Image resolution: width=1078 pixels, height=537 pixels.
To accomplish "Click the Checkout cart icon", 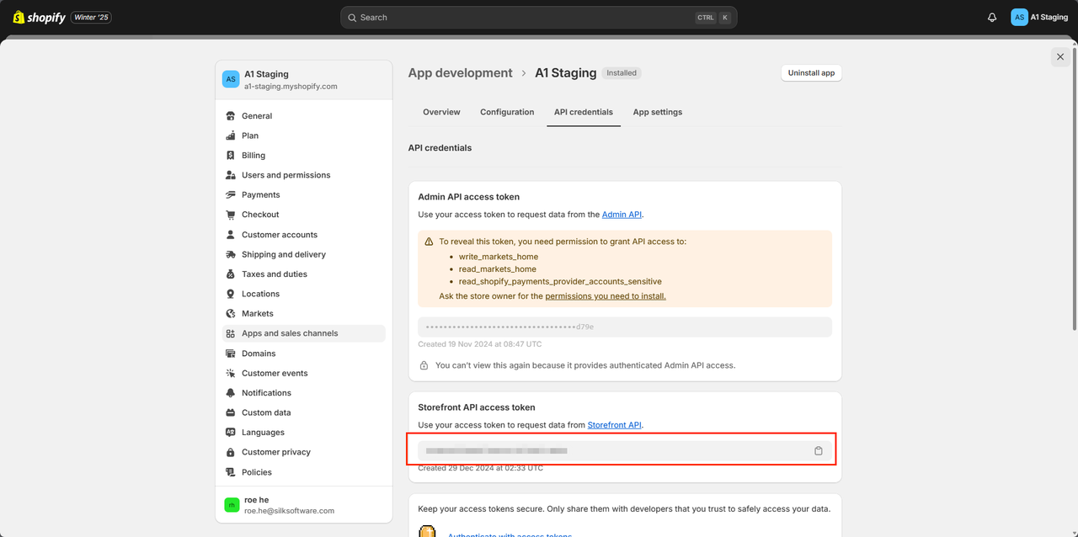I will click(231, 215).
